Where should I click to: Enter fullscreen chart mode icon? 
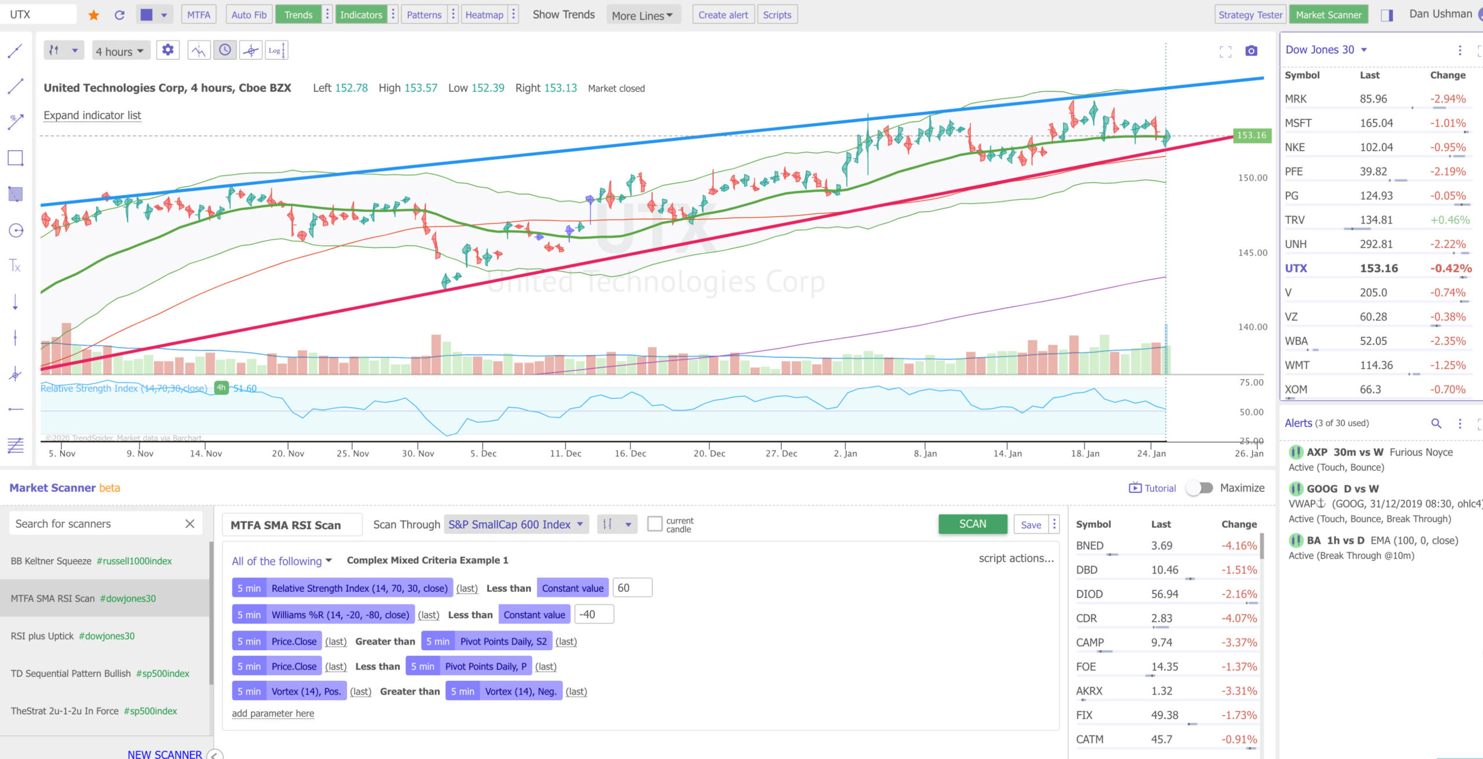[x=1225, y=51]
